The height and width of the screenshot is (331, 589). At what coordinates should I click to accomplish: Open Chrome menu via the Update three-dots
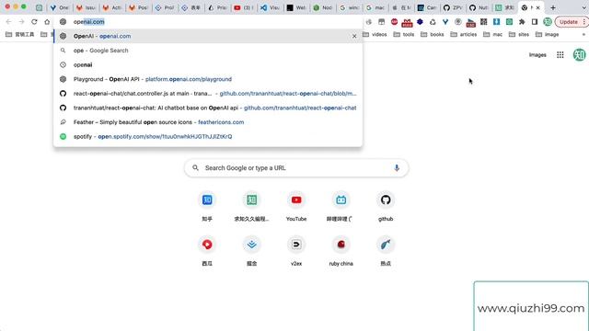pos(583,22)
